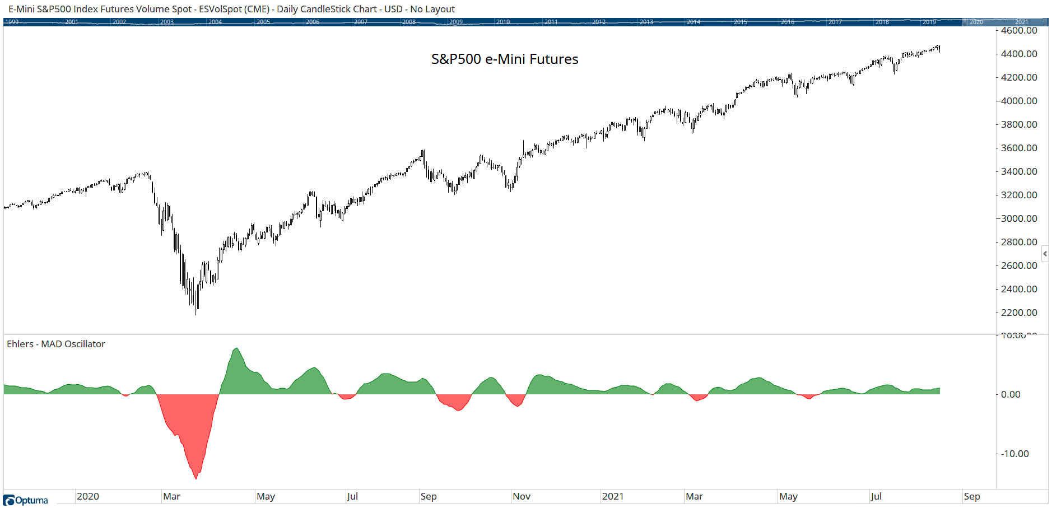This screenshot has height=508, width=1052.
Task: Jump to 2013 on the overview timeline
Action: point(646,22)
